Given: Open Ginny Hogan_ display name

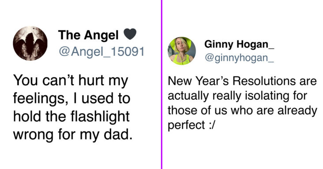Looking at the screenshot, I should click(239, 44).
